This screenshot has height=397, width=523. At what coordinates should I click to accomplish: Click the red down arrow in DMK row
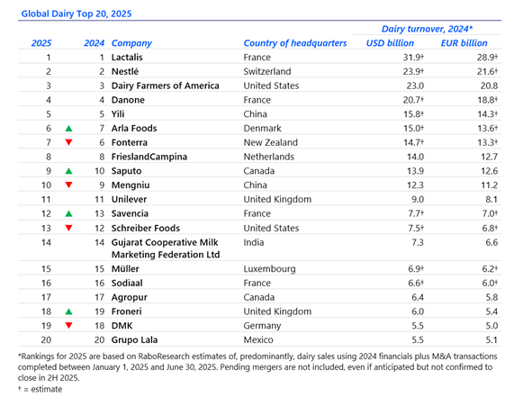pyautogui.click(x=68, y=326)
